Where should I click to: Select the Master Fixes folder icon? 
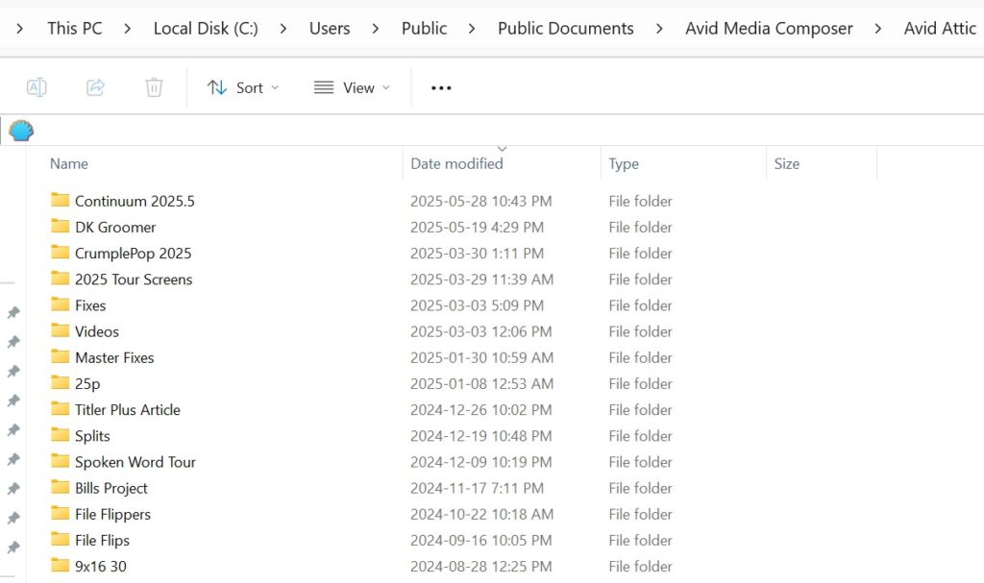point(61,356)
